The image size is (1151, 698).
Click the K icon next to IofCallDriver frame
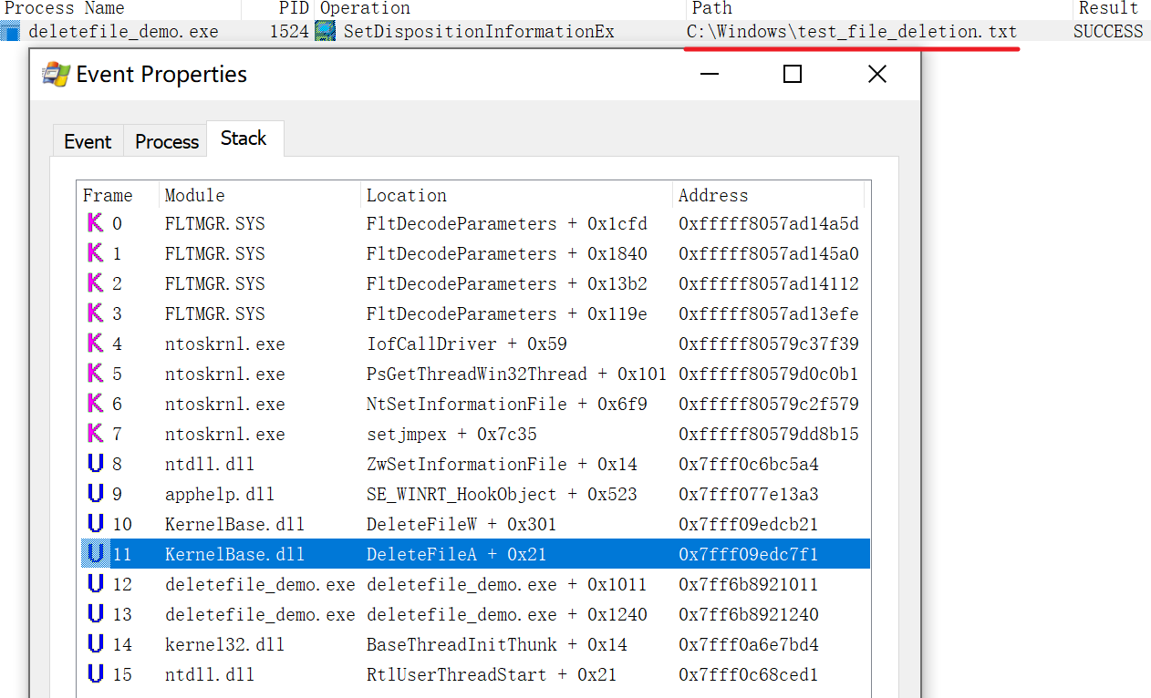tap(95, 344)
